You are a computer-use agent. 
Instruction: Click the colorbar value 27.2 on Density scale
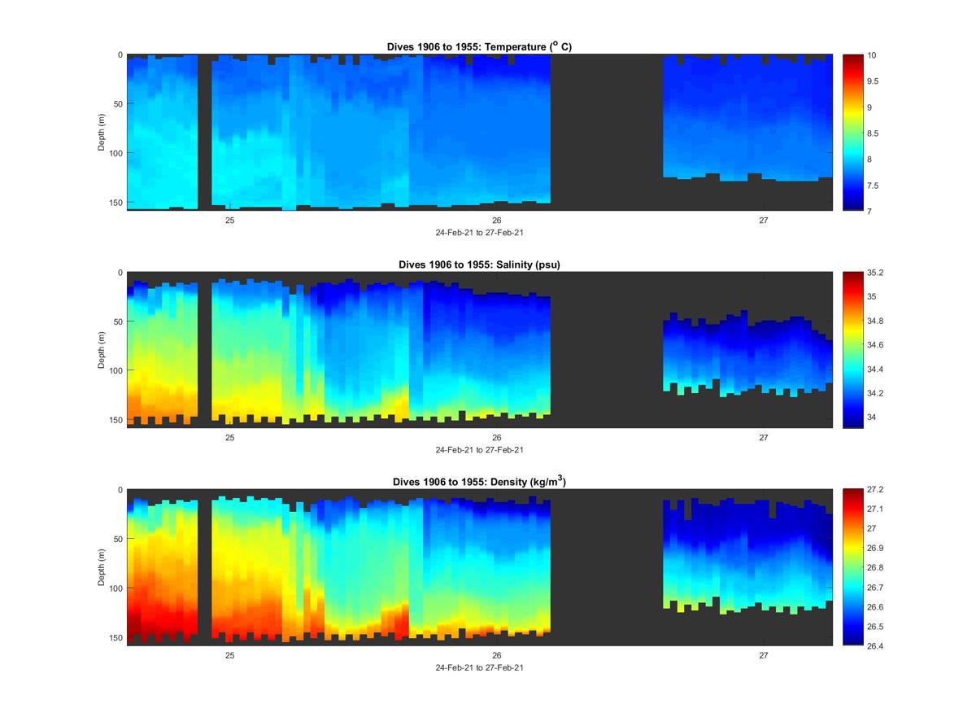coord(875,490)
